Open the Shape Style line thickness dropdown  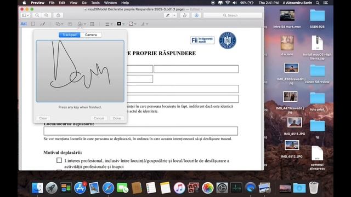point(109,24)
